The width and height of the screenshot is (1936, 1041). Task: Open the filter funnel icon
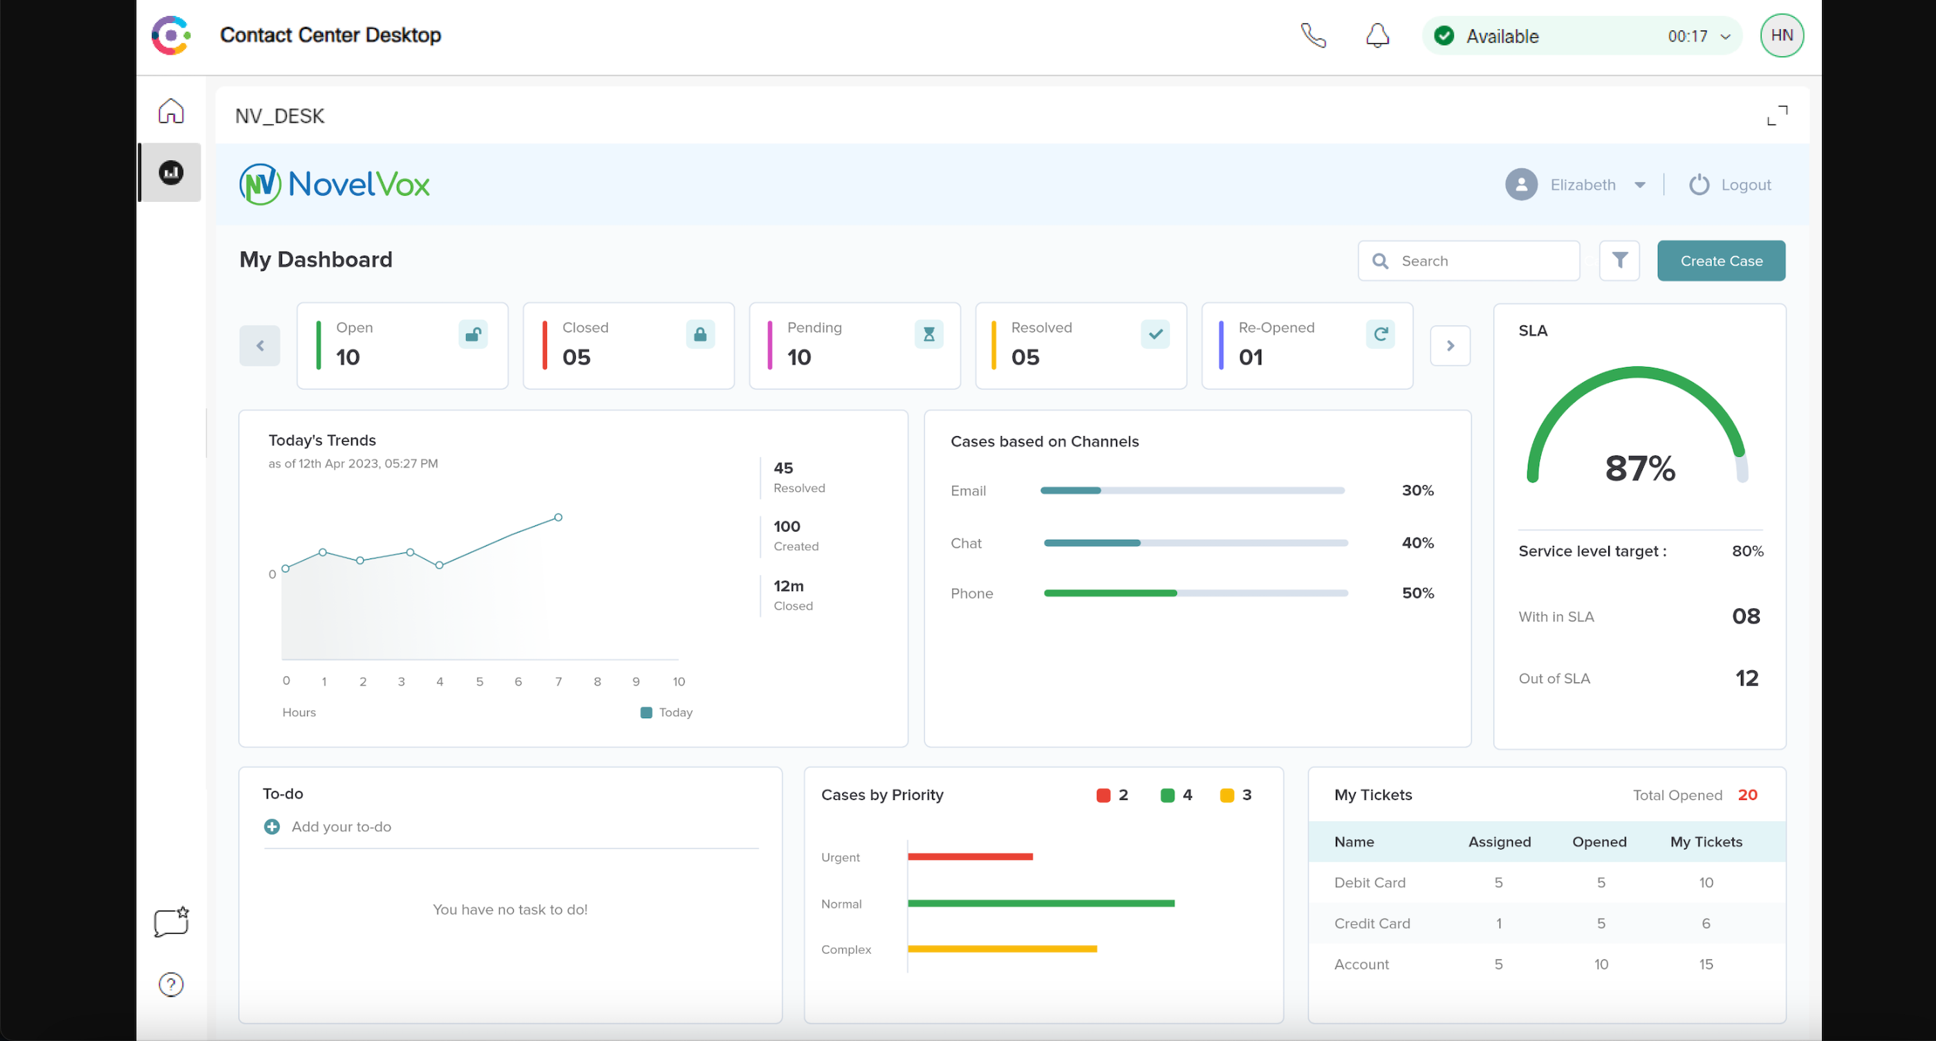click(1619, 261)
